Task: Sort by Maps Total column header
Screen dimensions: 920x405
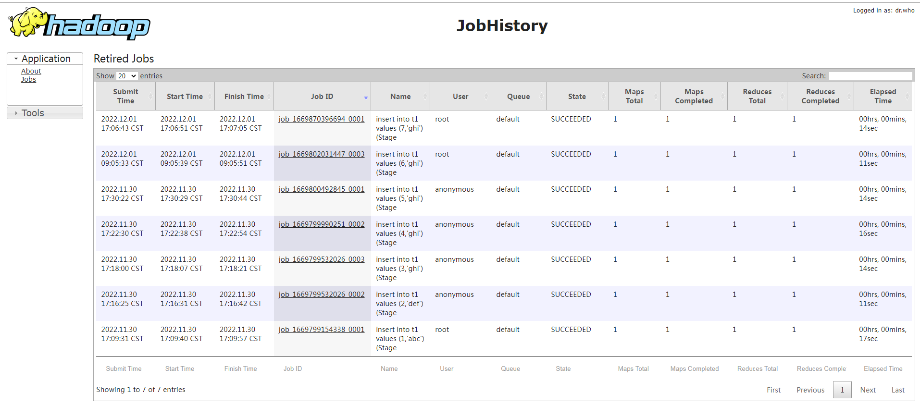Action: coord(634,96)
